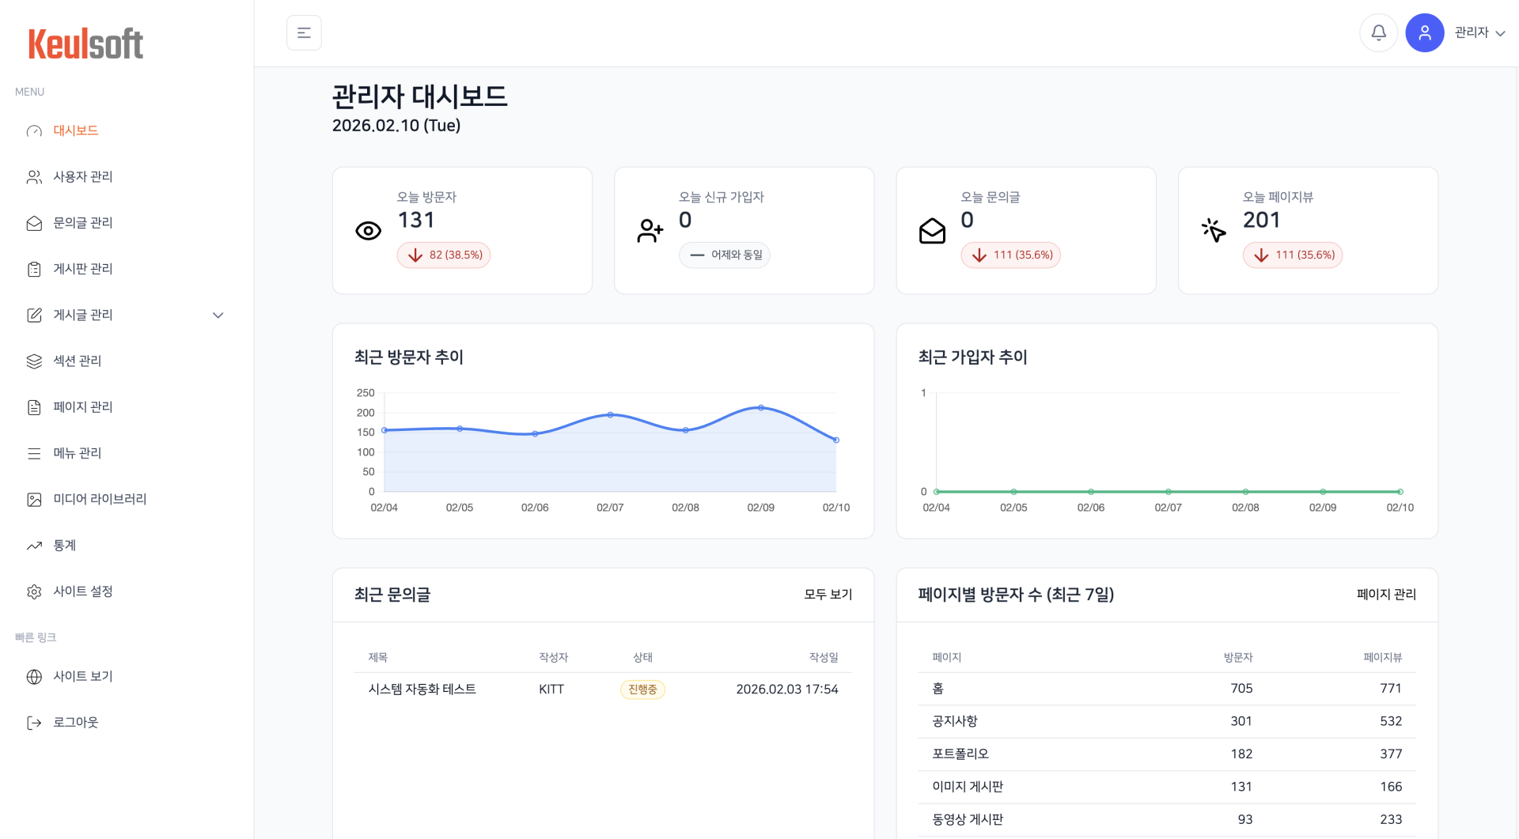
Task: Select 사이트 보기 under 빠른 링크
Action: click(x=82, y=677)
